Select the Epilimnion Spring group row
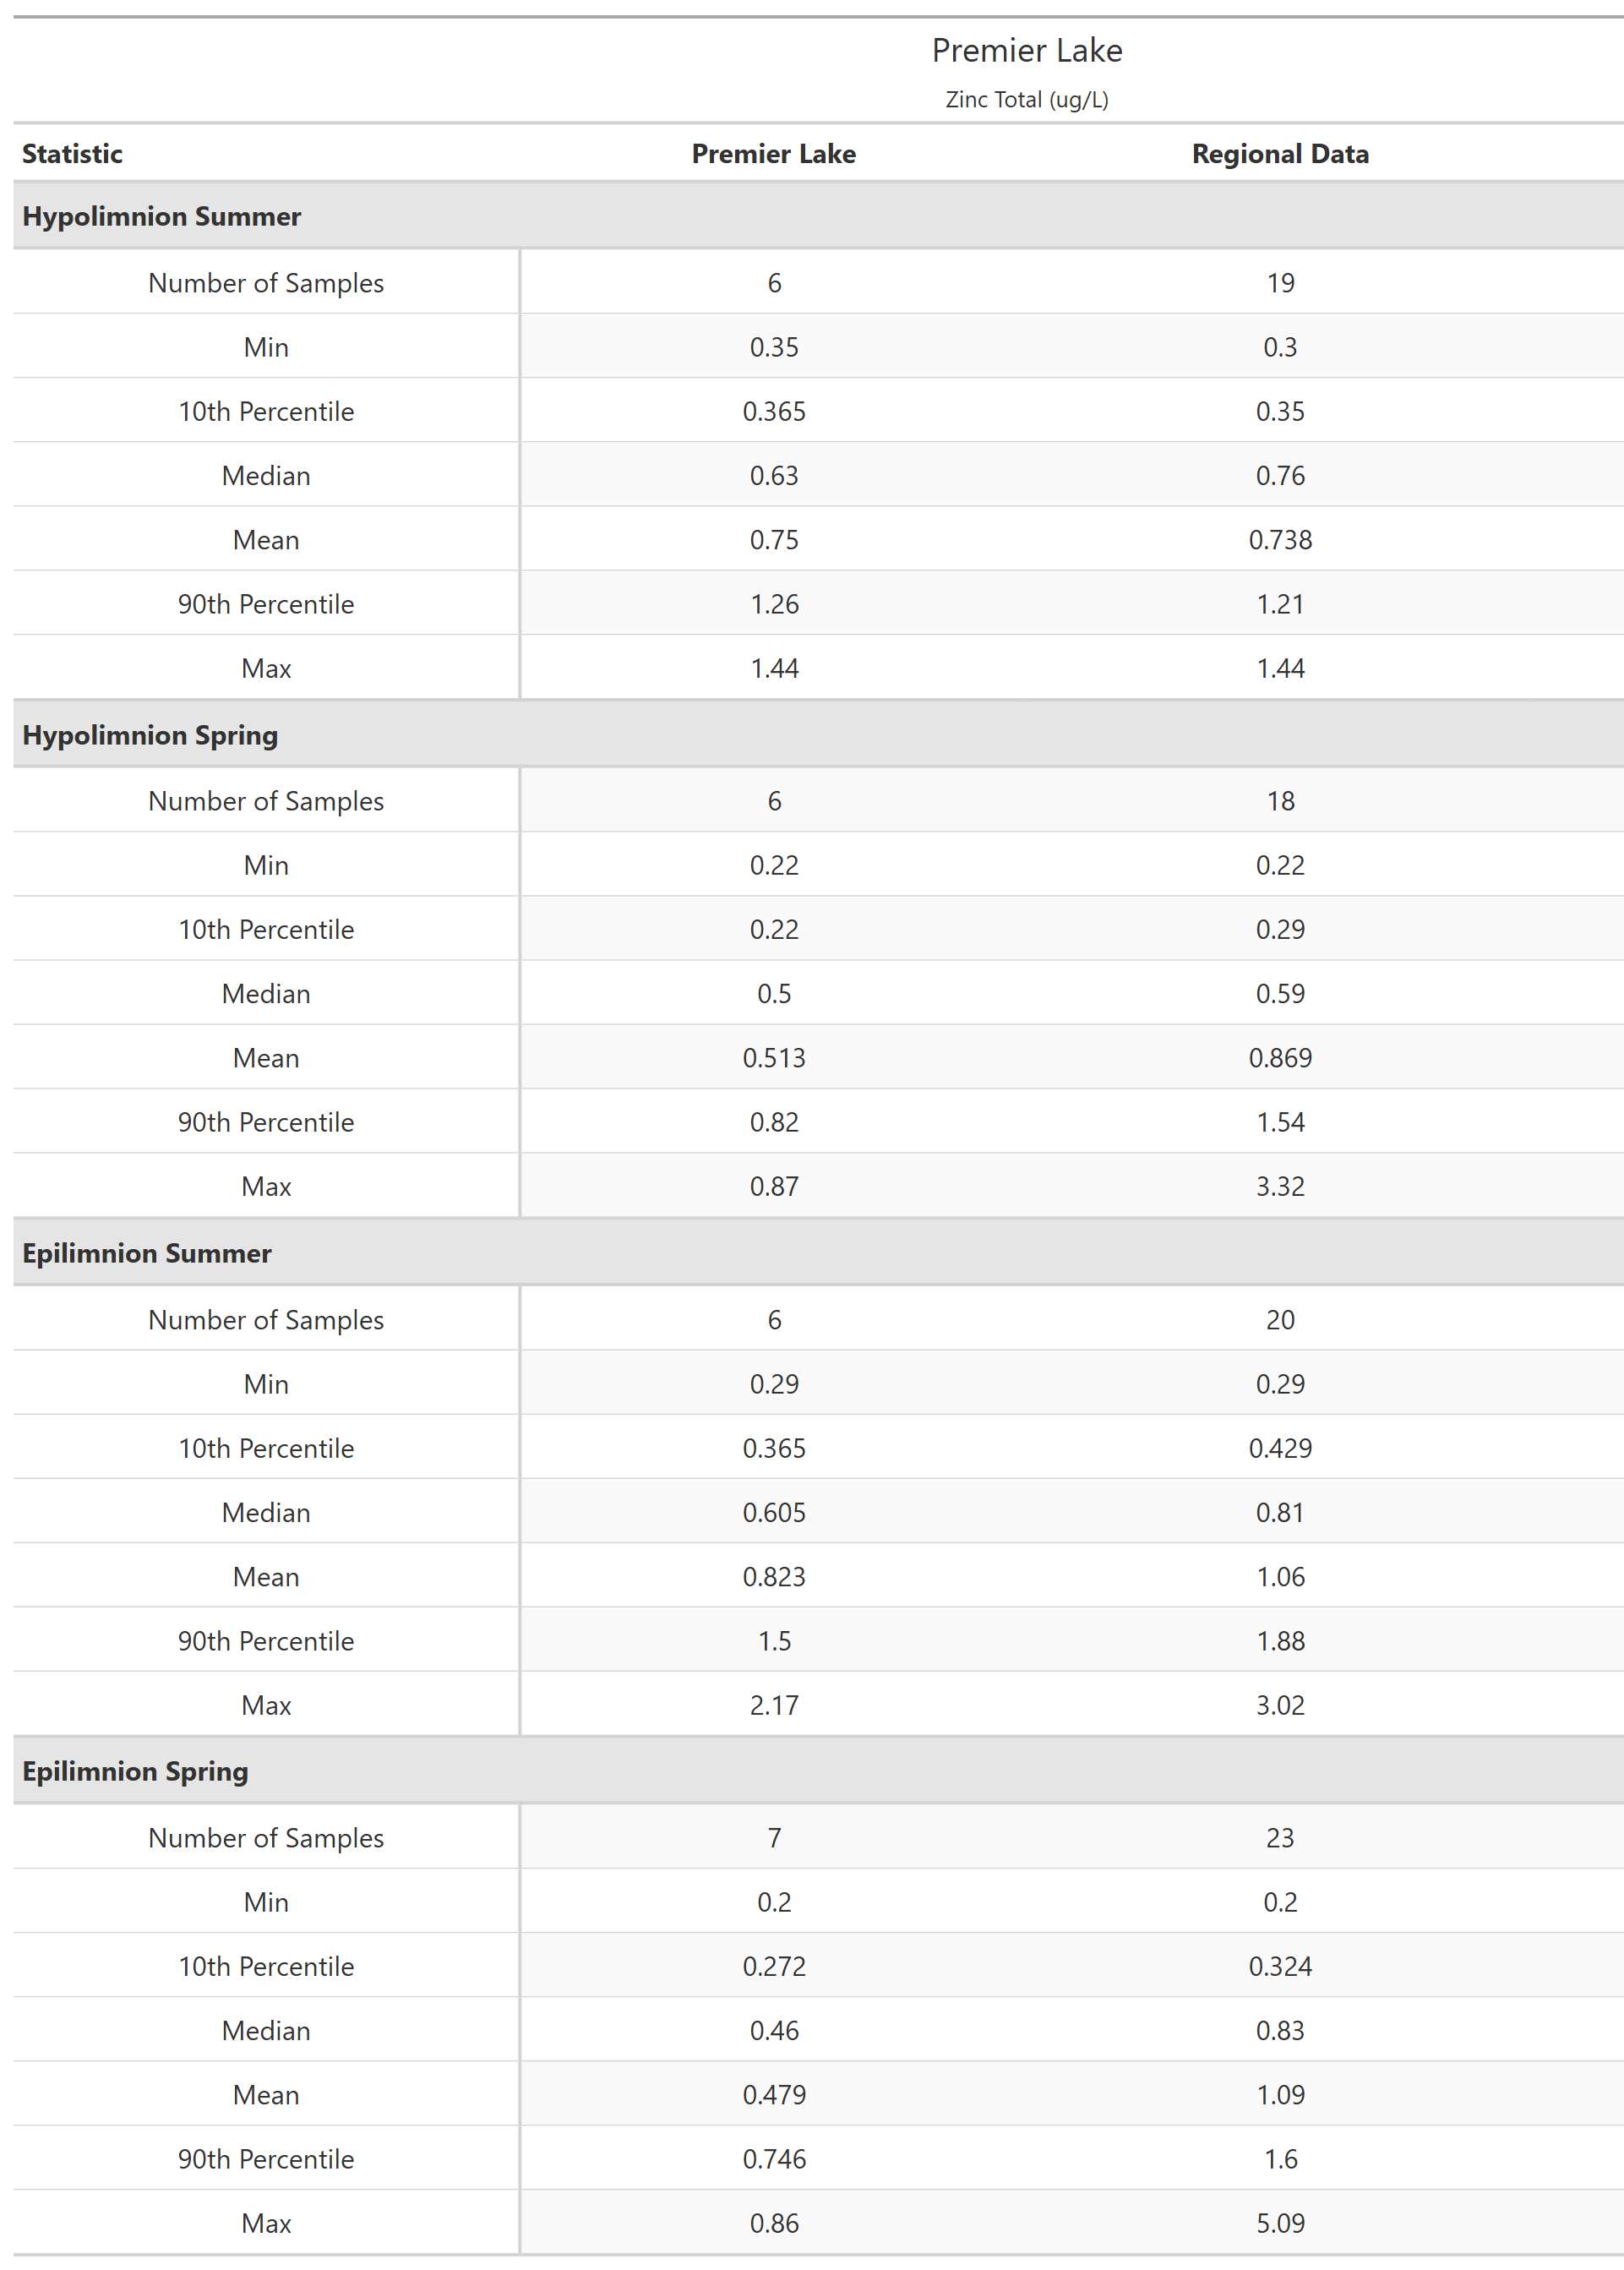Image resolution: width=1624 pixels, height=2270 pixels. (x=135, y=1771)
